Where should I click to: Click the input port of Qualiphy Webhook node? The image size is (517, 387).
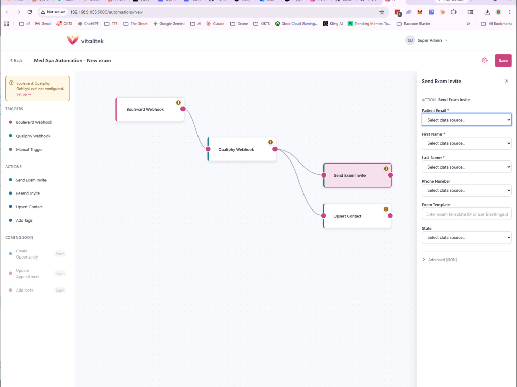point(208,149)
